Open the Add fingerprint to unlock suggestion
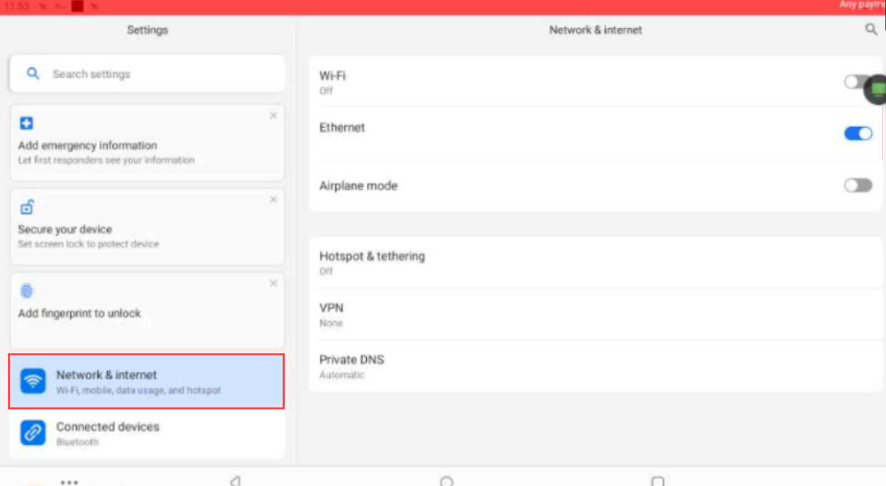The height and width of the screenshot is (486, 886). point(147,310)
